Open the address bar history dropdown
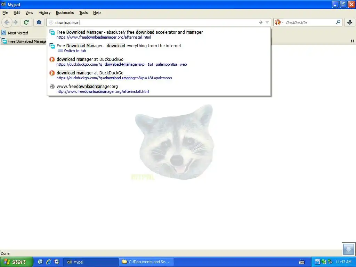The image size is (356, 267). coord(267,22)
